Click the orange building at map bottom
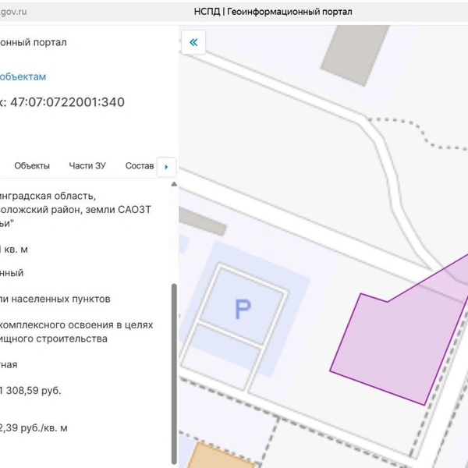Screen dimensions: 468x468 tap(221, 456)
